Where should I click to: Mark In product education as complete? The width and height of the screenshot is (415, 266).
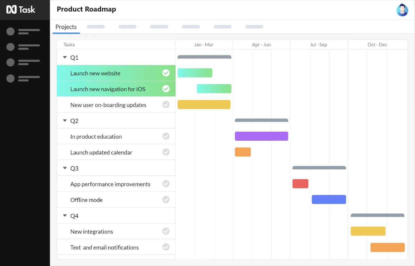(x=166, y=136)
